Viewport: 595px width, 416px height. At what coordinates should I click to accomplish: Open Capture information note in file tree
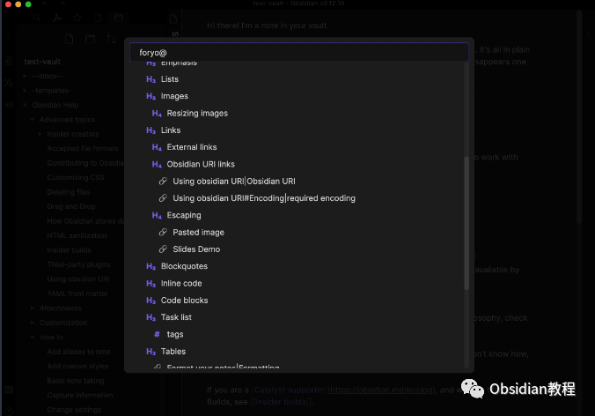coord(80,395)
